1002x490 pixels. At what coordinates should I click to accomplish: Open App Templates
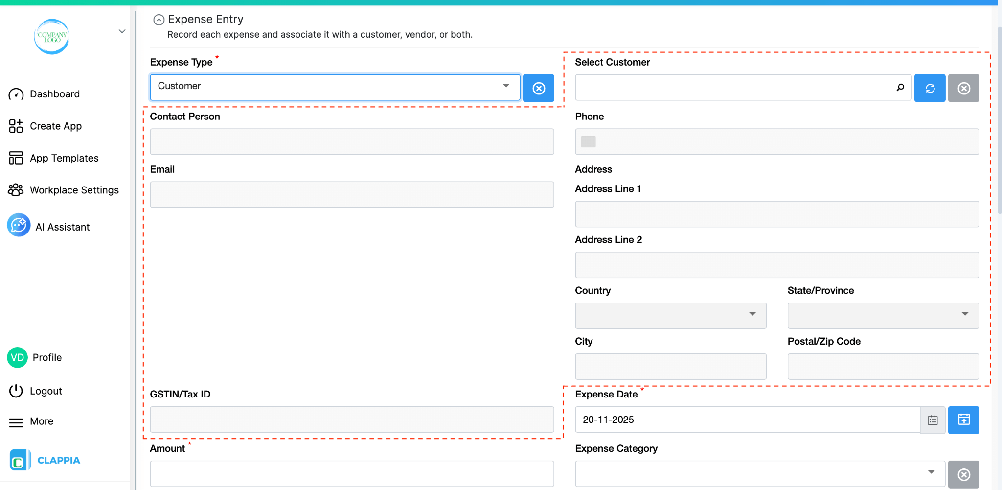point(64,158)
